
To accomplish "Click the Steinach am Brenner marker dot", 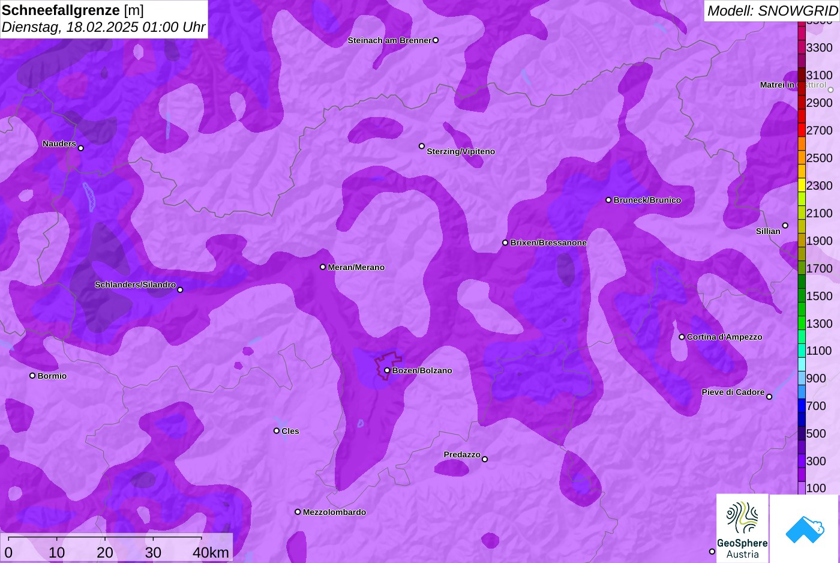I will pos(436,40).
